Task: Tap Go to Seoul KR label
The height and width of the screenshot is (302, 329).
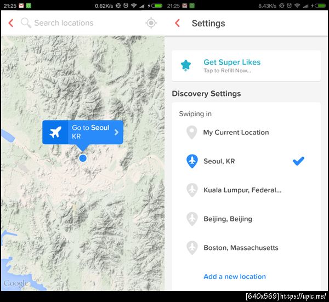Action: click(x=90, y=132)
